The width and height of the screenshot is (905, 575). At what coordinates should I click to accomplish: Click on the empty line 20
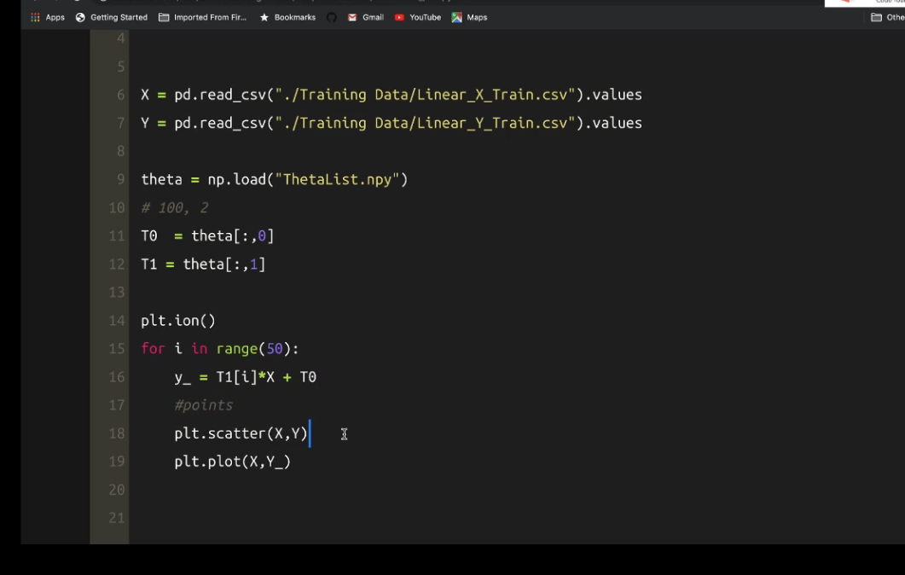(341, 490)
